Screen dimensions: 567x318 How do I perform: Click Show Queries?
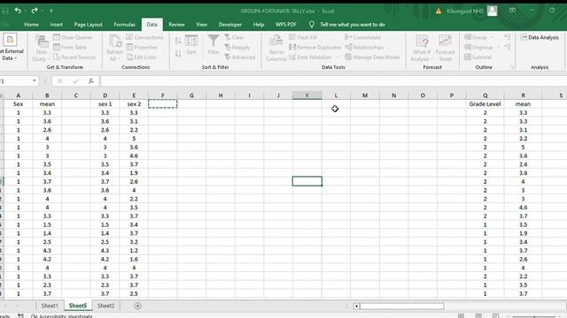pyautogui.click(x=73, y=37)
